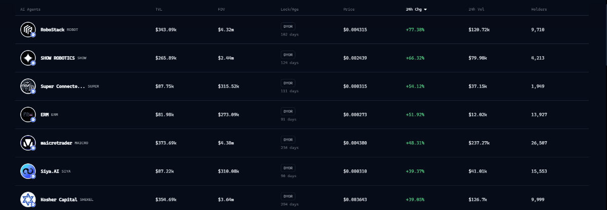Viewport: 607px width, 210px height.
Task: Open the Siya.AI token name link
Action: pos(50,172)
